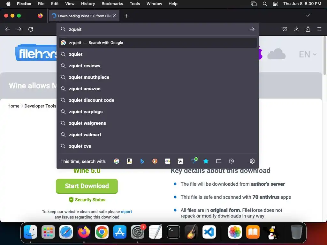The height and width of the screenshot is (245, 327).
Task: Choose 'zquiet amazon' suggestion
Action: click(158, 89)
